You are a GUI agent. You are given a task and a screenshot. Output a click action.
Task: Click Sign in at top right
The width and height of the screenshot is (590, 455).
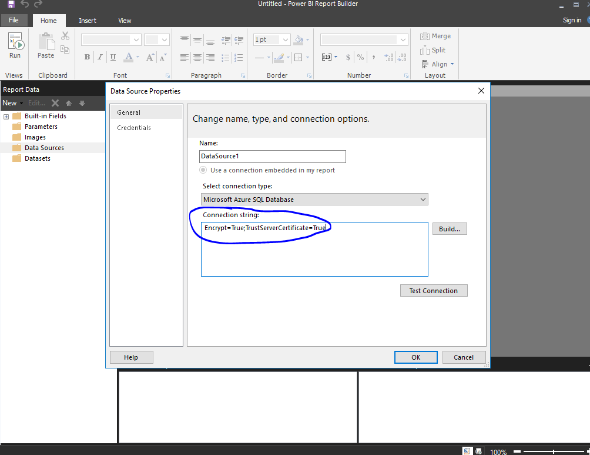tap(572, 21)
